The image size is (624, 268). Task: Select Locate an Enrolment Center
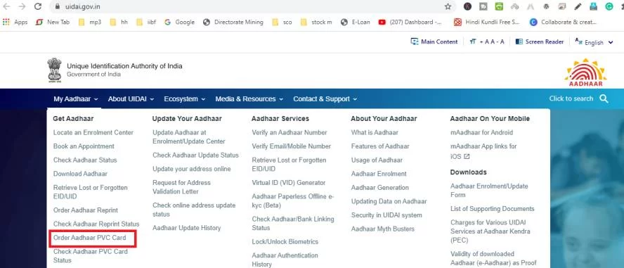(93, 133)
